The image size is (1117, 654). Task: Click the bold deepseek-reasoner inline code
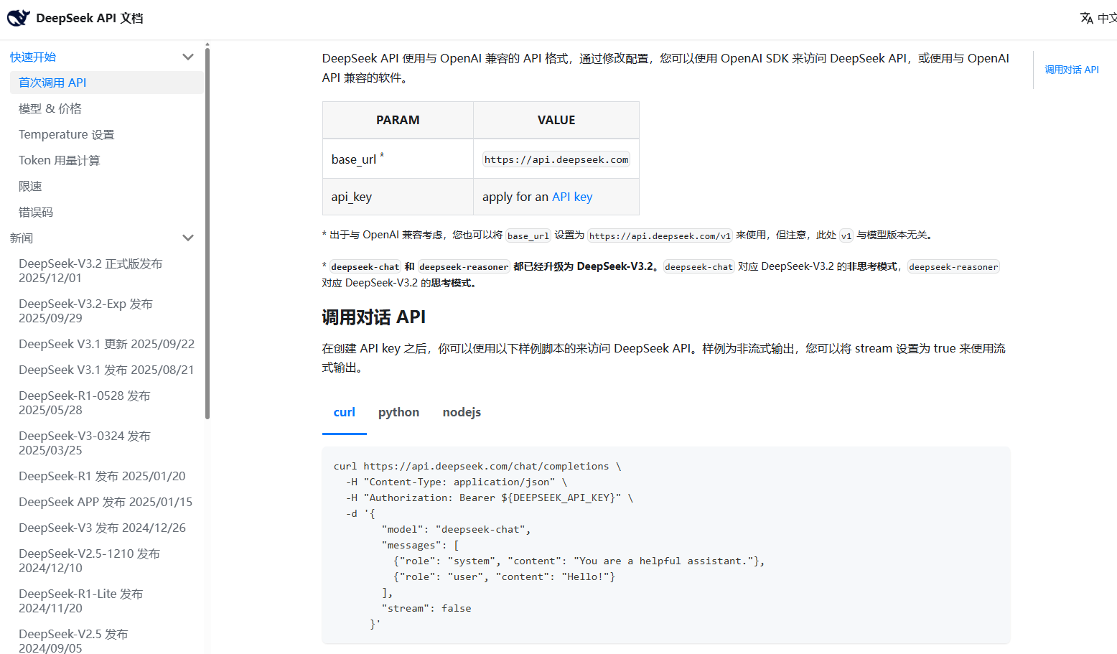pos(464,266)
